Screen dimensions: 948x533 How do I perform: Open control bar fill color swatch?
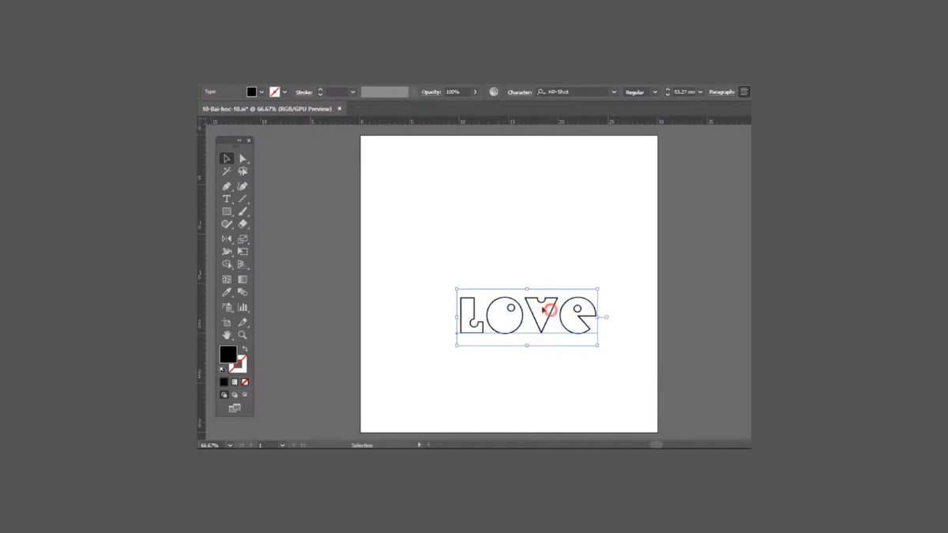click(251, 92)
